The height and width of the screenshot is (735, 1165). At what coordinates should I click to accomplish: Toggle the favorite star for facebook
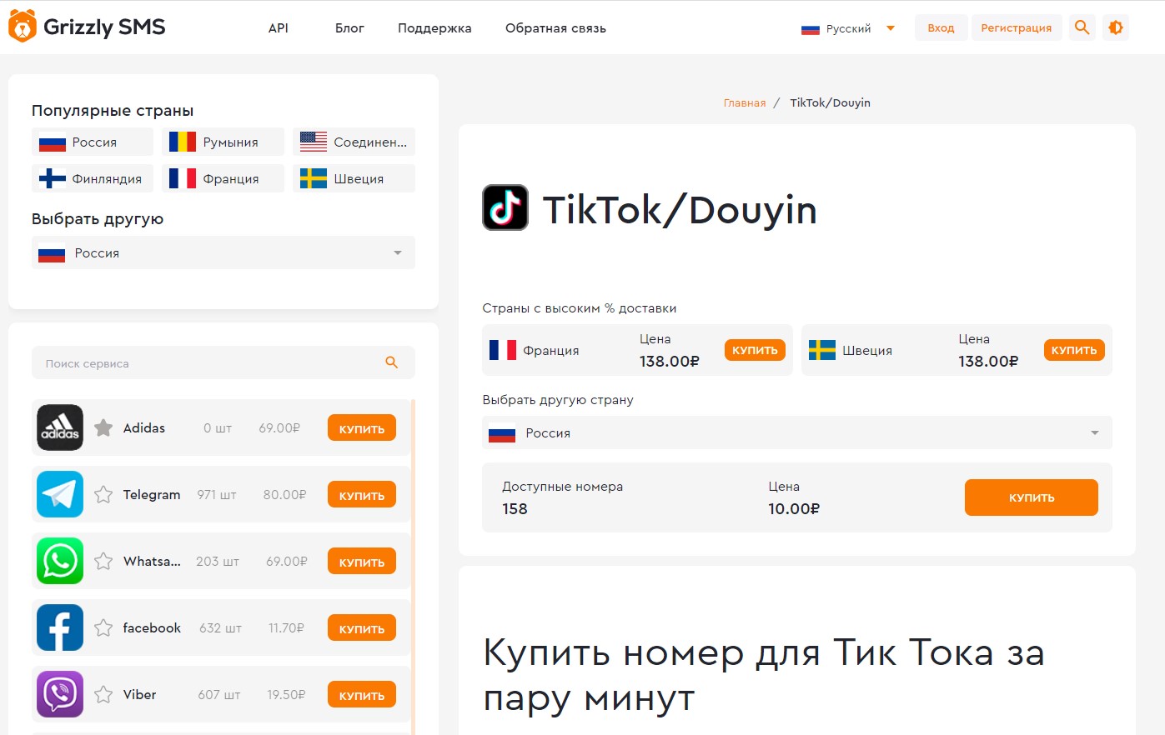[103, 627]
